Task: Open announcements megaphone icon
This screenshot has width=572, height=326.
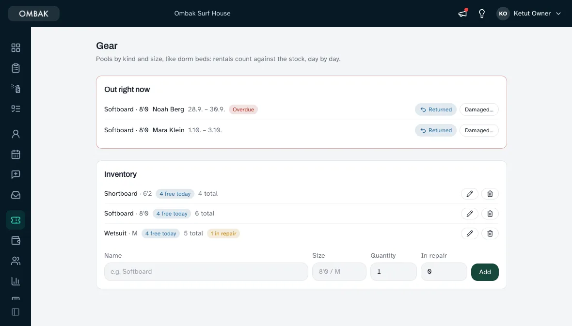Action: [x=462, y=14]
